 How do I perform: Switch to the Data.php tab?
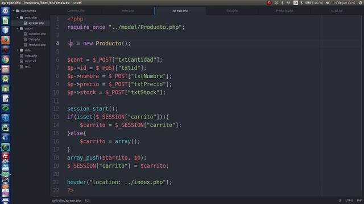(232, 11)
